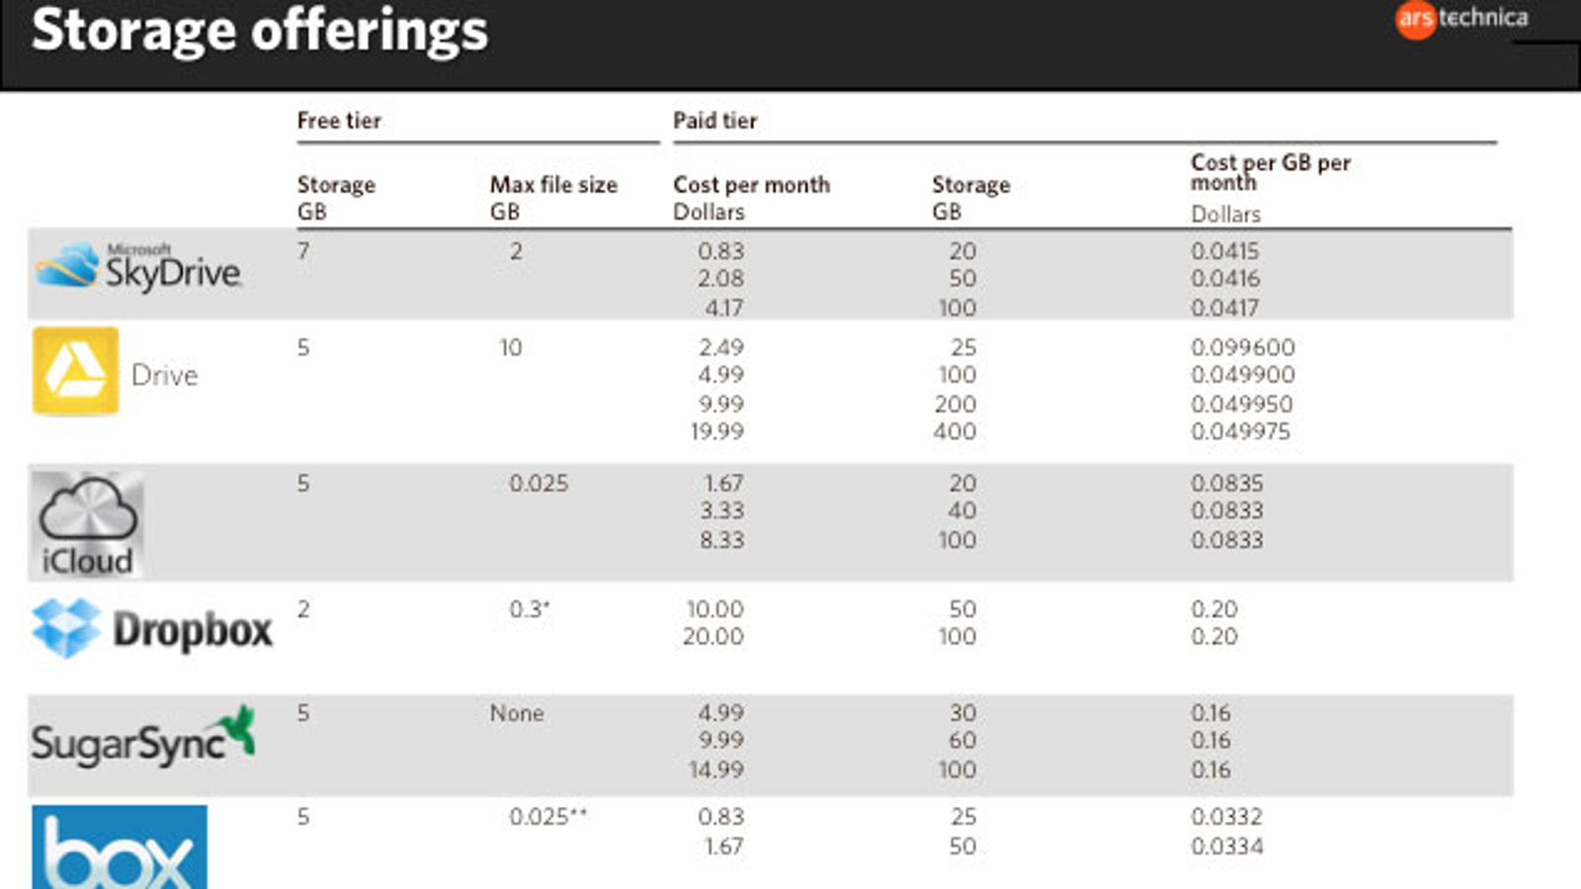This screenshot has width=1581, height=889.
Task: Click Google Drive 19.99 price value
Action: tap(717, 432)
